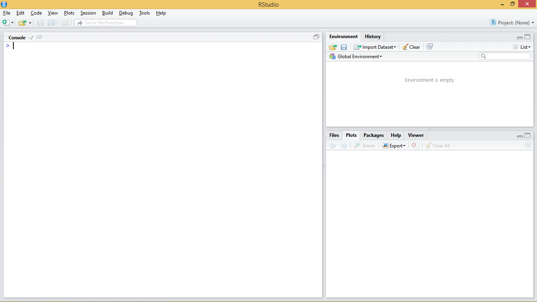This screenshot has width=537, height=302.
Task: Click the refresh plot icon
Action: pos(528,145)
